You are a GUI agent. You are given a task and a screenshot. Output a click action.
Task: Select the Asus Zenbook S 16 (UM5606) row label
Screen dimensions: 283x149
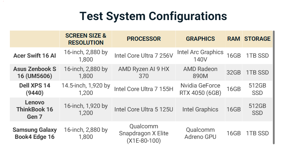tap(35, 72)
